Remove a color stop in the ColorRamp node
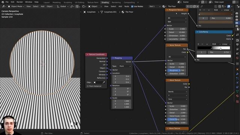Viewport: 240px width, 135px height. [x=202, y=44]
